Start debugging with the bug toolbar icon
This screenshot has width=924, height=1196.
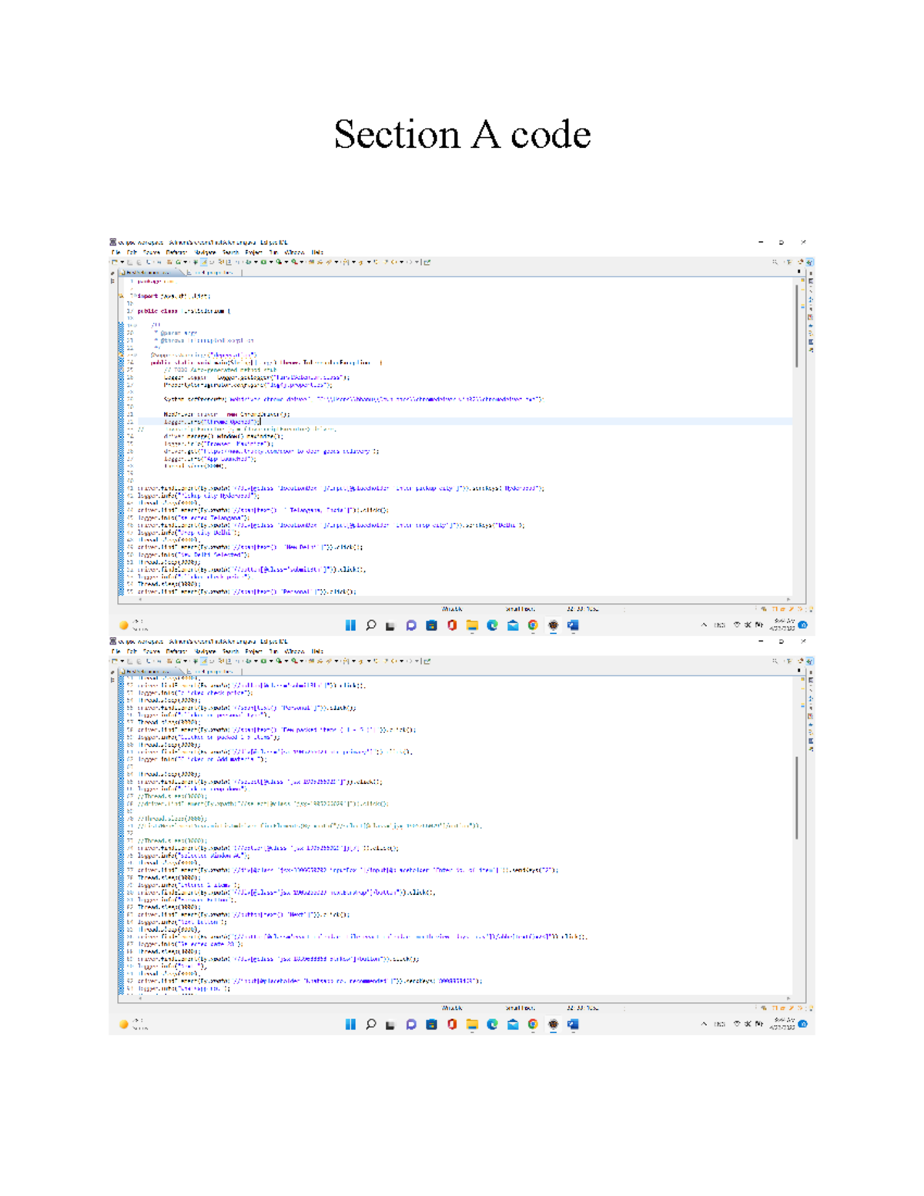coord(248,263)
